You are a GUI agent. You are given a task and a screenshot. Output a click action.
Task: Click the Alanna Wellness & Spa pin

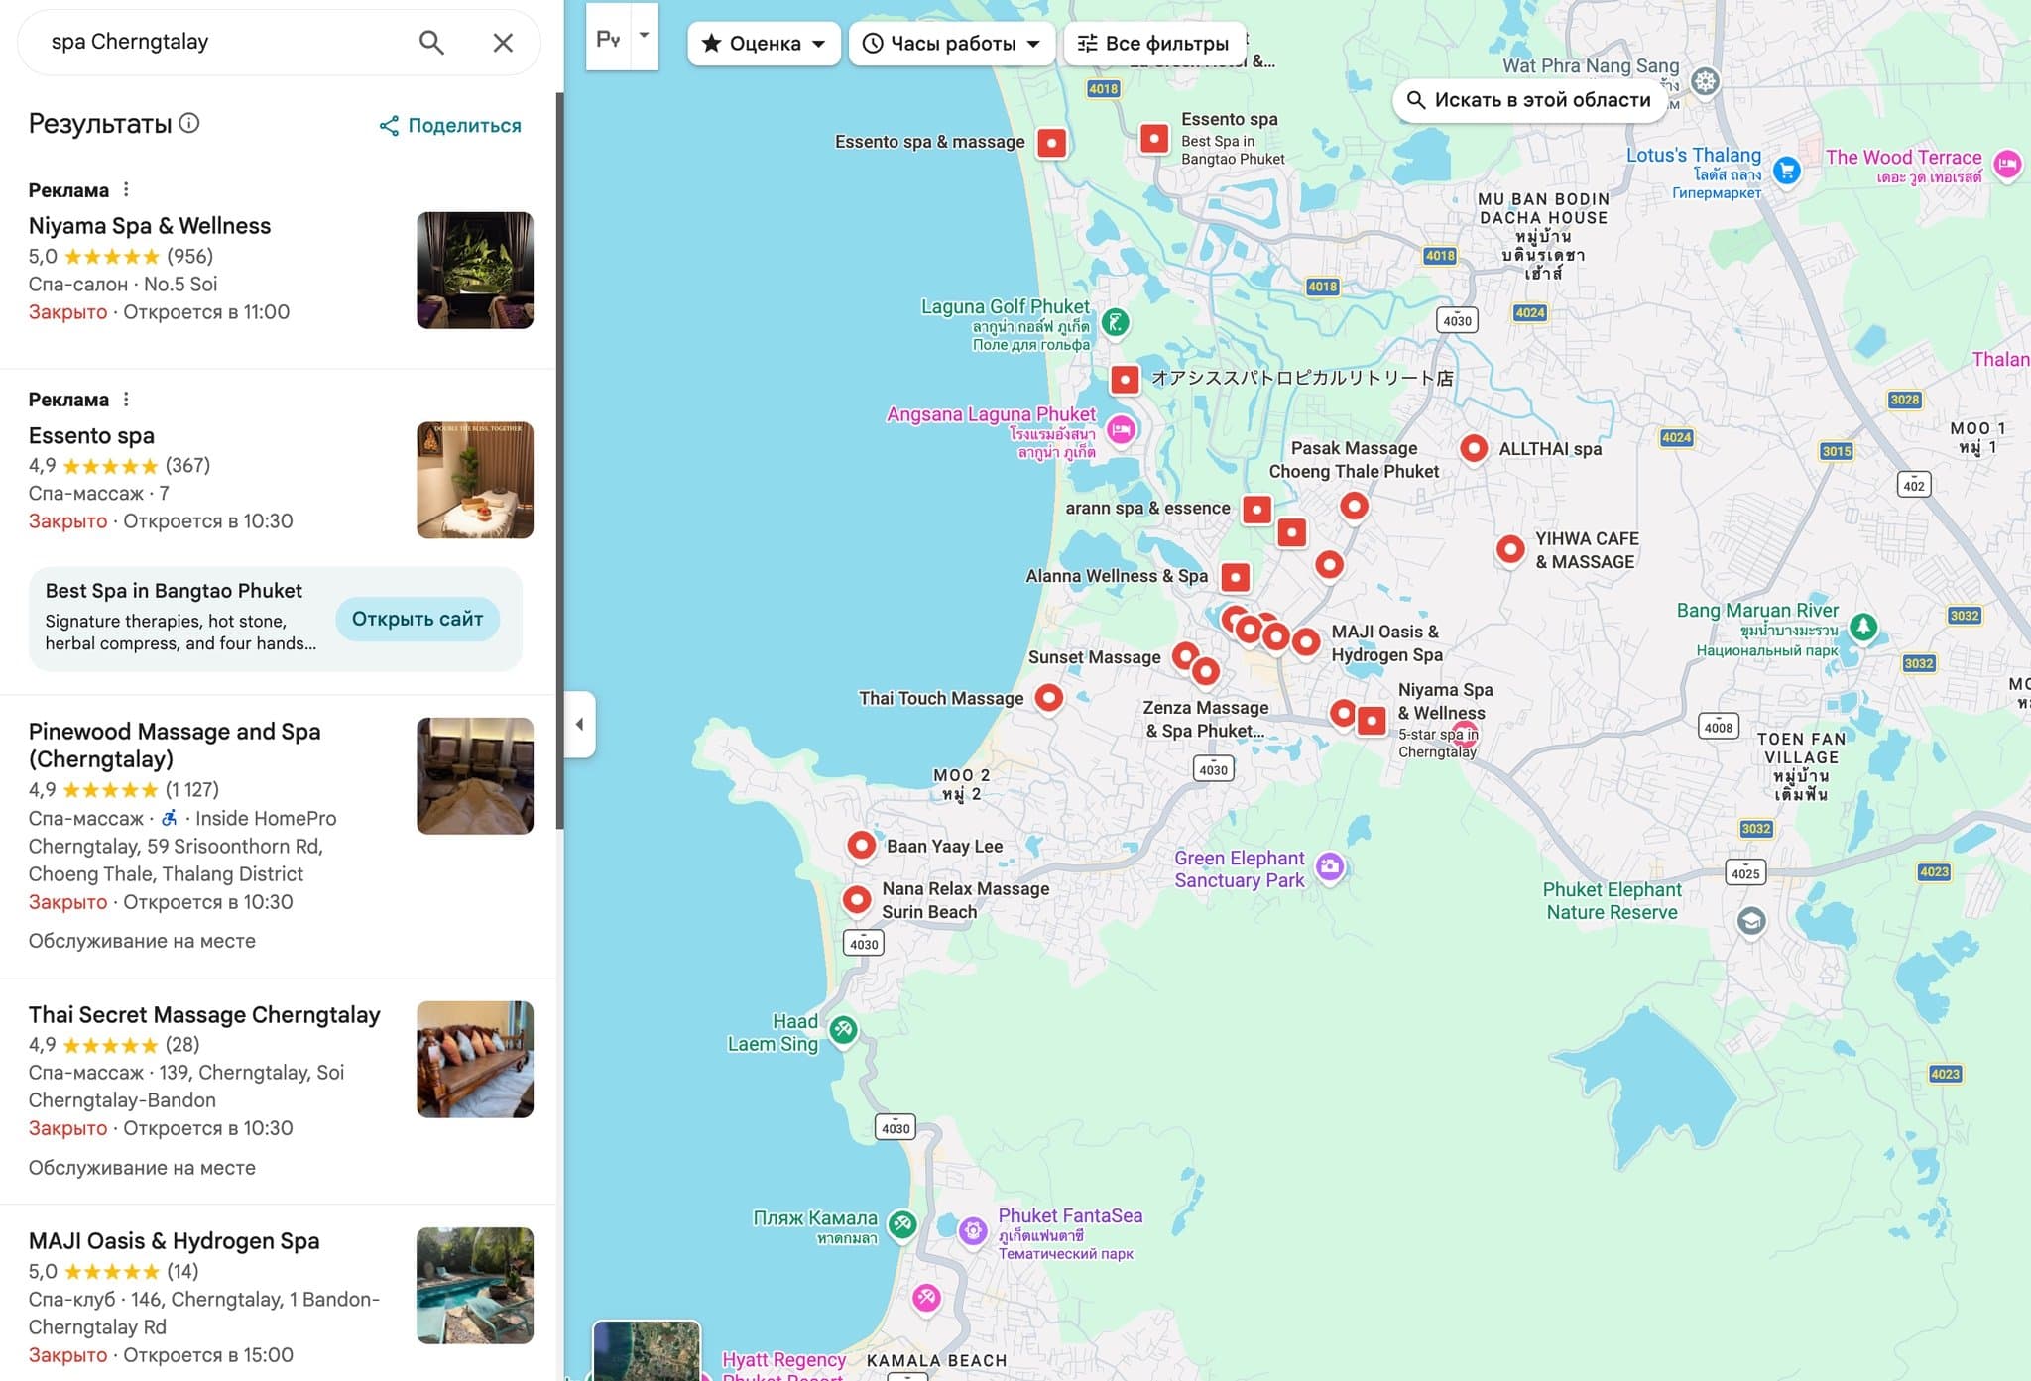click(1236, 577)
